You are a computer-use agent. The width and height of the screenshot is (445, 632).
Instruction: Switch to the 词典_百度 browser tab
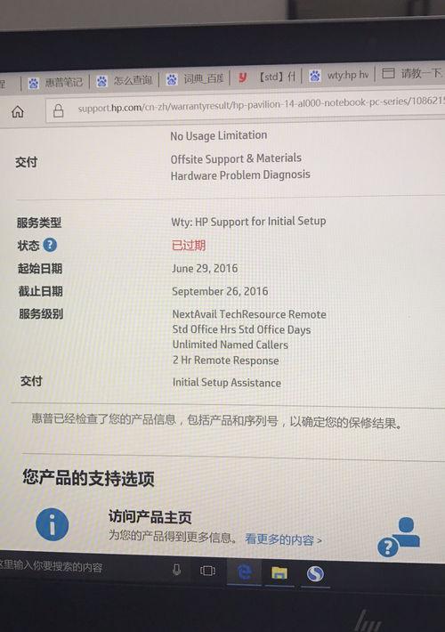coord(195,78)
